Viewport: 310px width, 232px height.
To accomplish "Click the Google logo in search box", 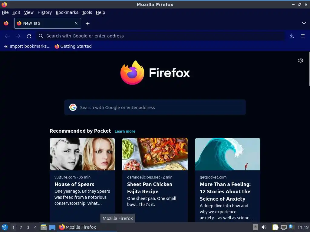I will (x=73, y=107).
